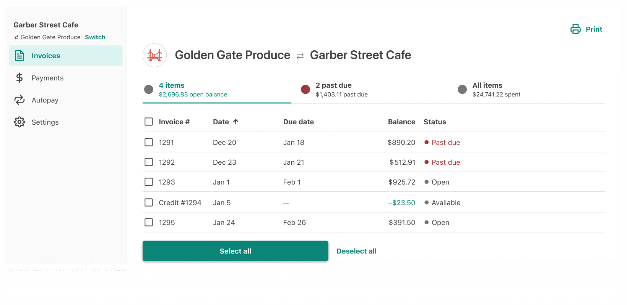Viewport: 627px width, 305px height.
Task: Switch to the 2 past due tab
Action: (x=334, y=90)
